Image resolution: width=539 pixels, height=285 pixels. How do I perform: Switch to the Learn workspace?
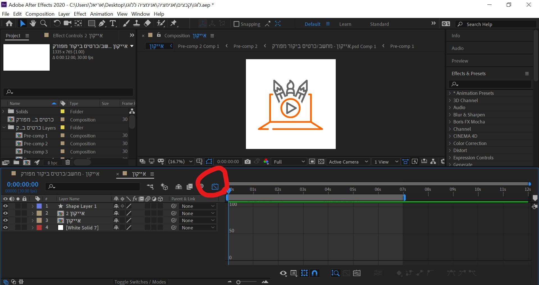345,24
